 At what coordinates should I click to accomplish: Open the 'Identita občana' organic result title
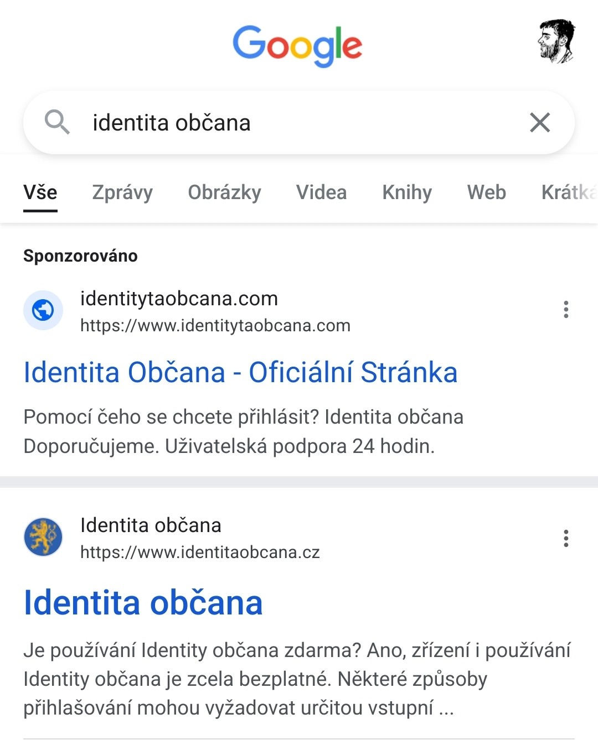tap(143, 602)
